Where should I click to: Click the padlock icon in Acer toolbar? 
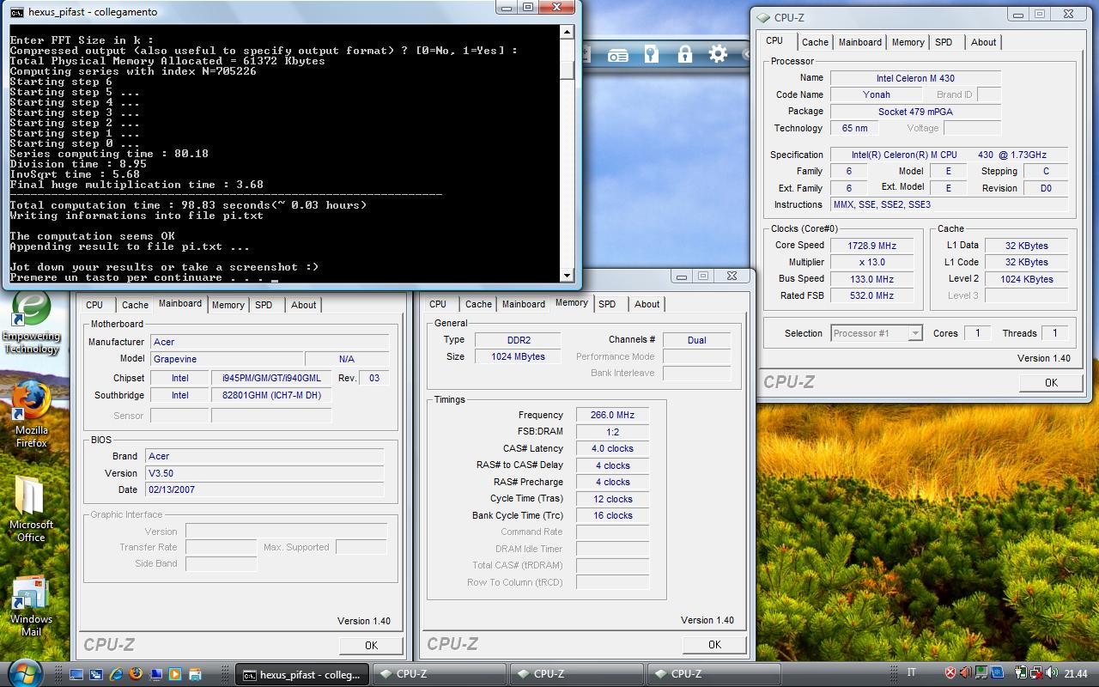click(684, 54)
